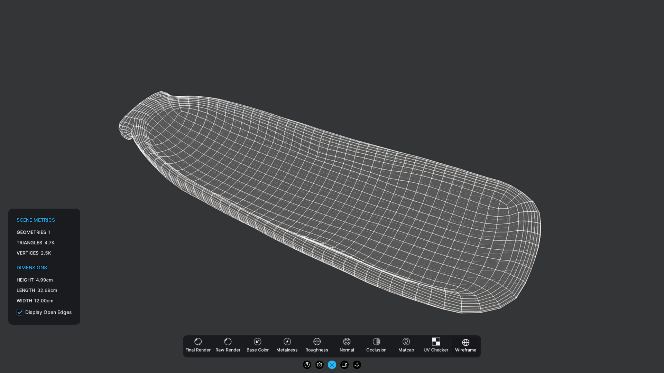
Task: Click the Dimensions heading
Action: pyautogui.click(x=31, y=268)
